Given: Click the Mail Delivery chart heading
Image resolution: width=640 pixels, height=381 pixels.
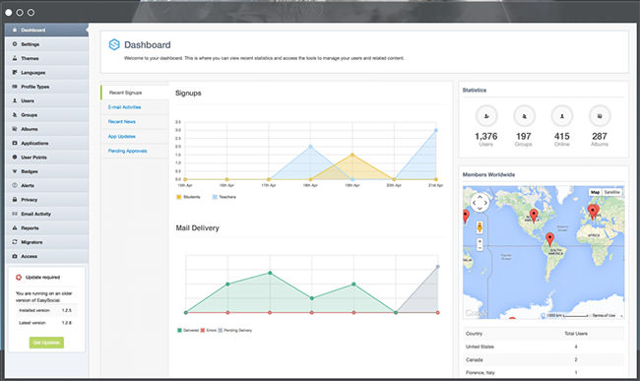Looking at the screenshot, I should pos(198,228).
